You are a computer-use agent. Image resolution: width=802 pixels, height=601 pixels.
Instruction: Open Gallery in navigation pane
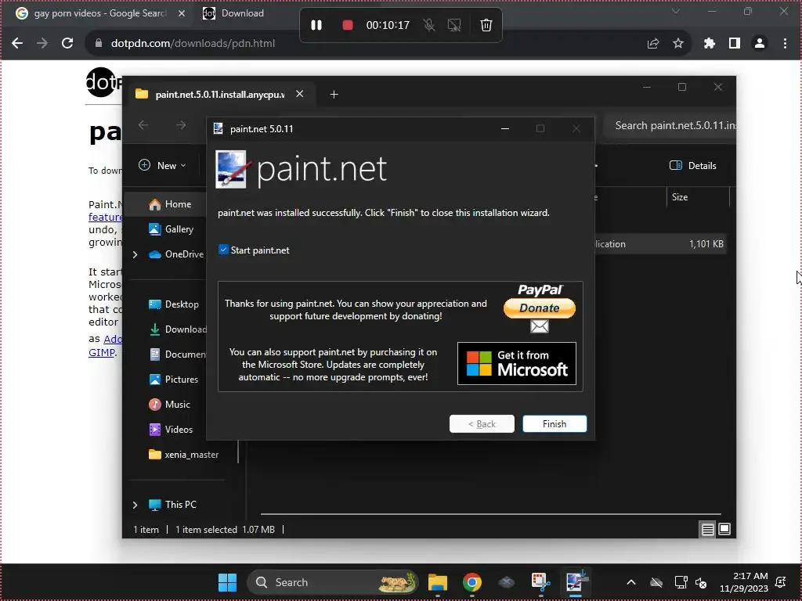click(172, 229)
